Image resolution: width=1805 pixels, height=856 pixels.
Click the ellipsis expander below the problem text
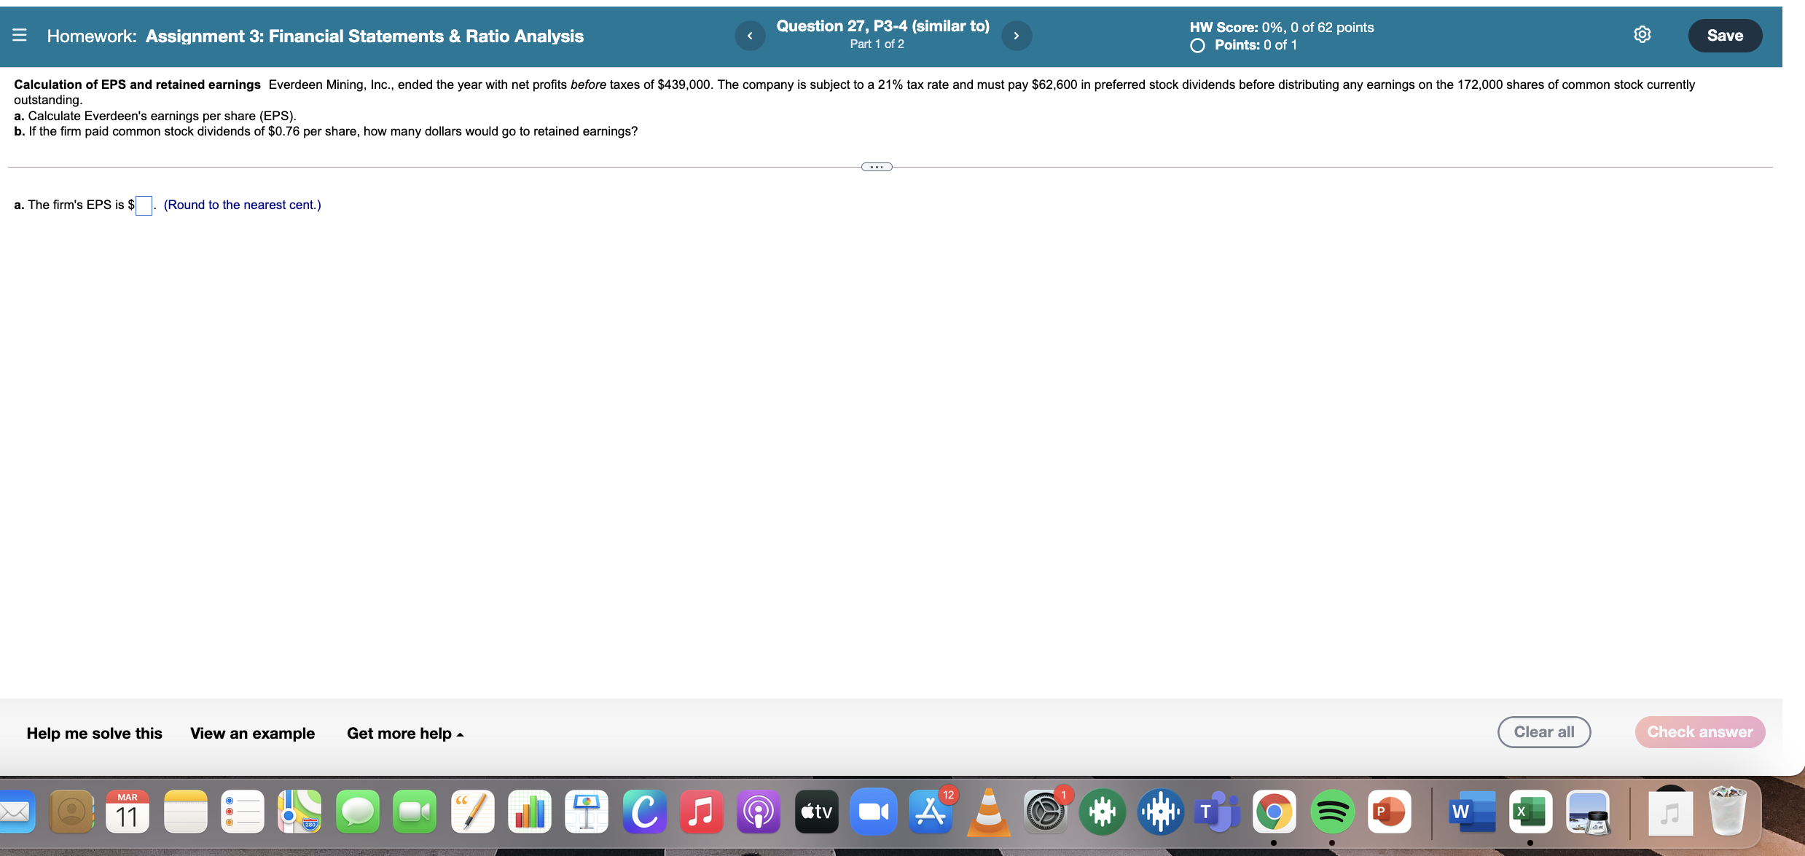877,166
